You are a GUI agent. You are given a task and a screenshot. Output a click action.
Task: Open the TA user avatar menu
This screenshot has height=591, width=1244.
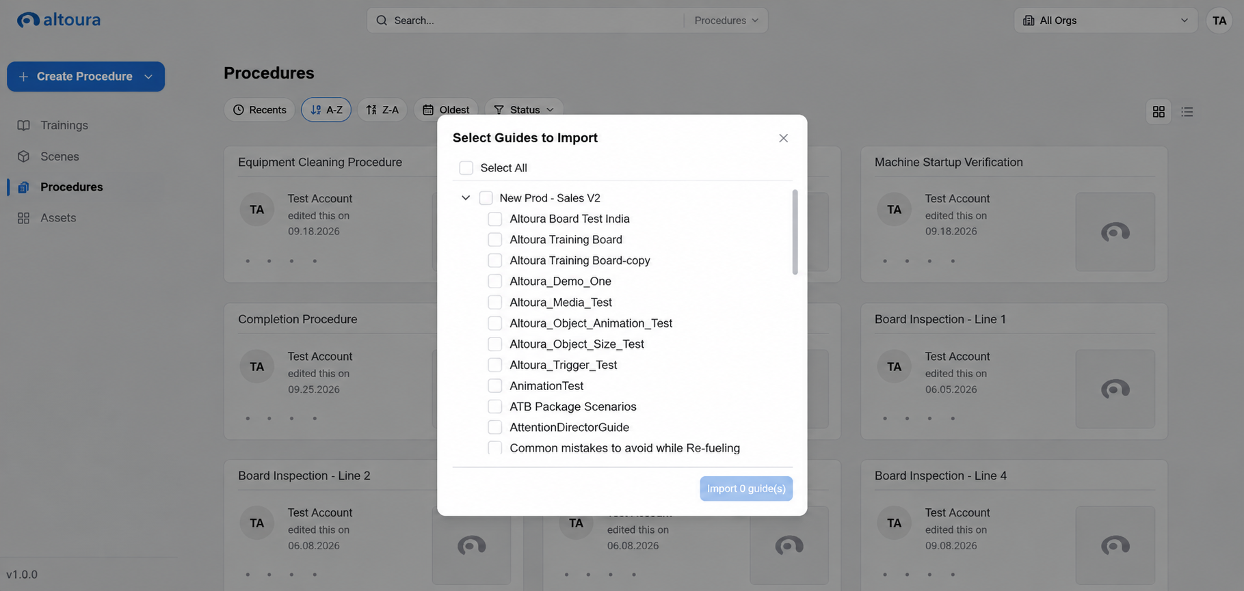coord(1219,20)
